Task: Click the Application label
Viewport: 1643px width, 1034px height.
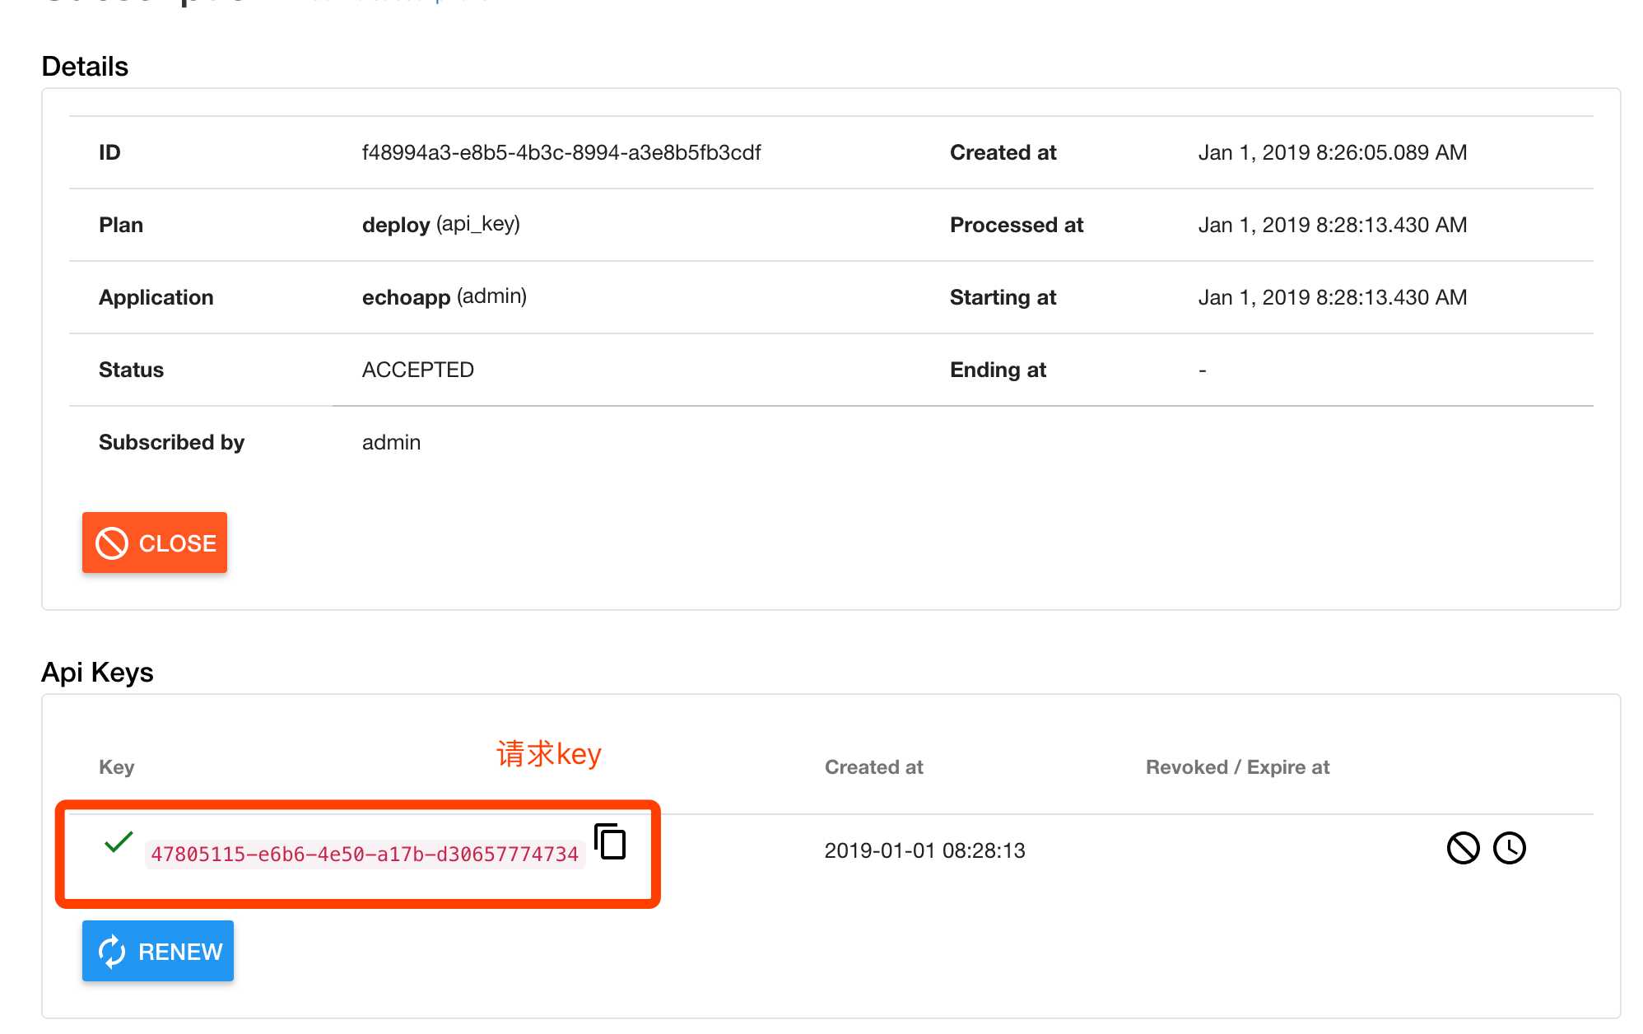Action: coord(156,297)
